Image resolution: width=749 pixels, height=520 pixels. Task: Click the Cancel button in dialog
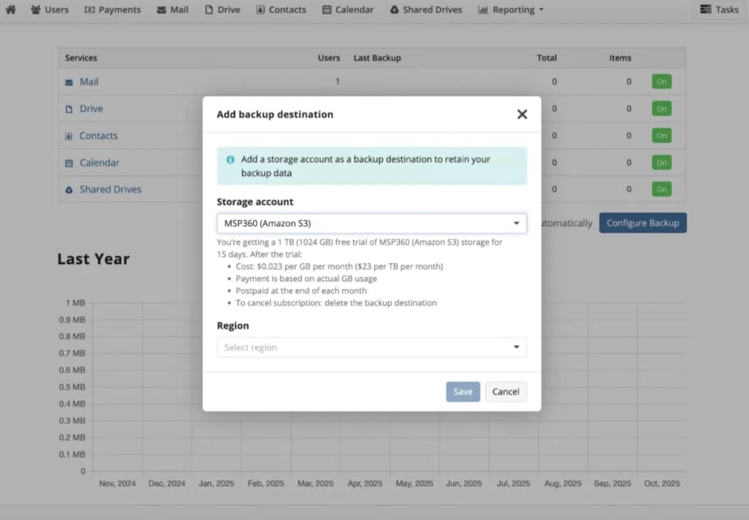click(506, 391)
